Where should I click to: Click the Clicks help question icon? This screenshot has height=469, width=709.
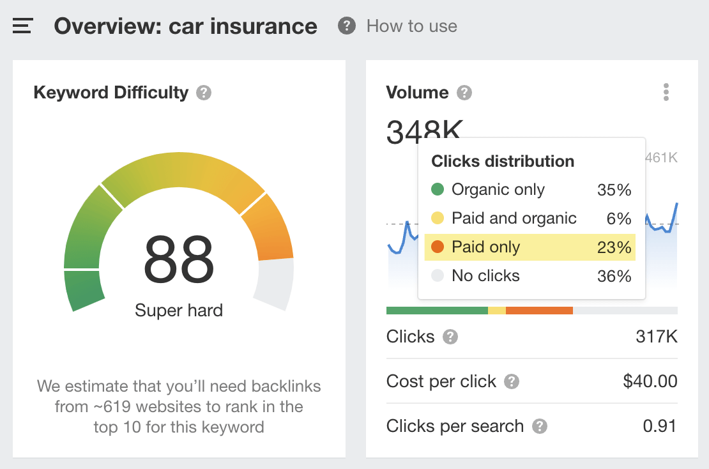451,337
